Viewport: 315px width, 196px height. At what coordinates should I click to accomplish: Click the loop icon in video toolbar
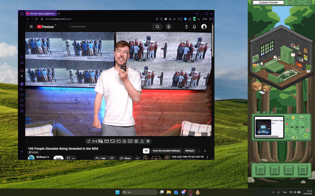pos(89,141)
